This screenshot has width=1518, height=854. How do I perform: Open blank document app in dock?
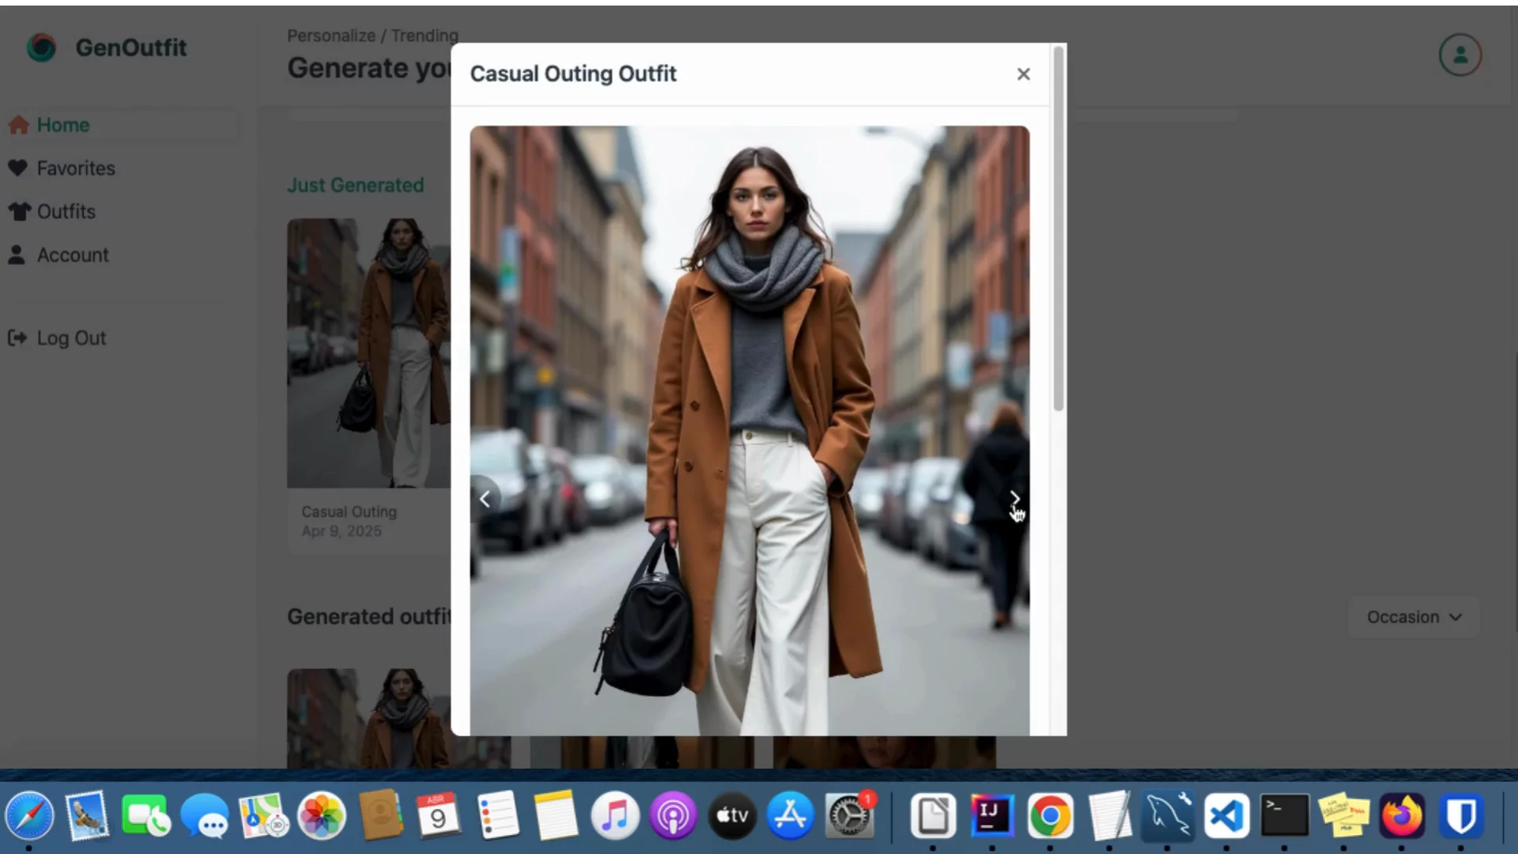pyautogui.click(x=933, y=816)
